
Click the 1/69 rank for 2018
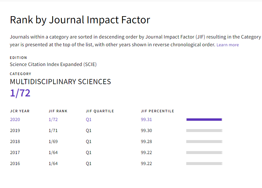coord(53,141)
